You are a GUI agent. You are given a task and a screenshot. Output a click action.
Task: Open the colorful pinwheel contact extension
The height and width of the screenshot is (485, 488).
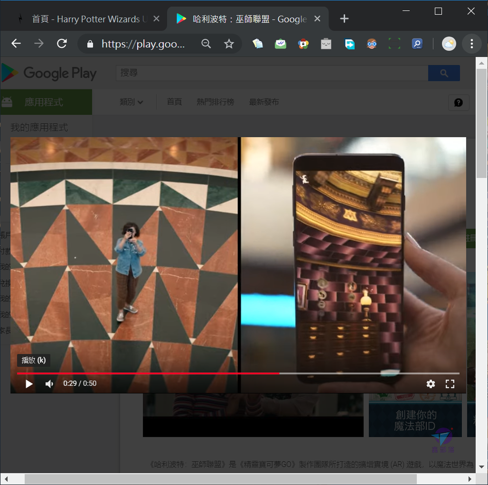tap(303, 44)
